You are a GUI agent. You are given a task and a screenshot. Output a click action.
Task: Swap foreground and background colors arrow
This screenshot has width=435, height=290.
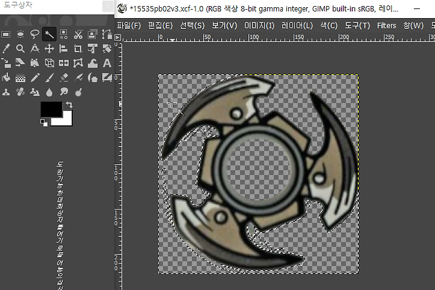click(69, 104)
